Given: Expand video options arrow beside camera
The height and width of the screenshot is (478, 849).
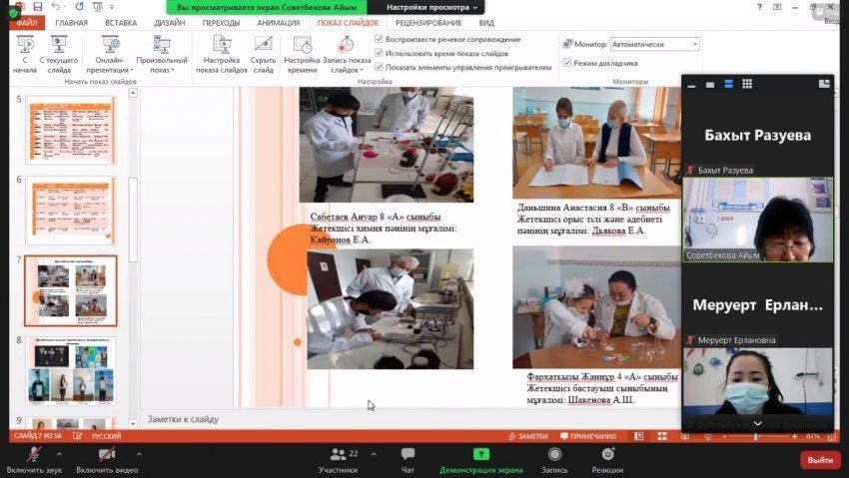Looking at the screenshot, I should coord(139,454).
